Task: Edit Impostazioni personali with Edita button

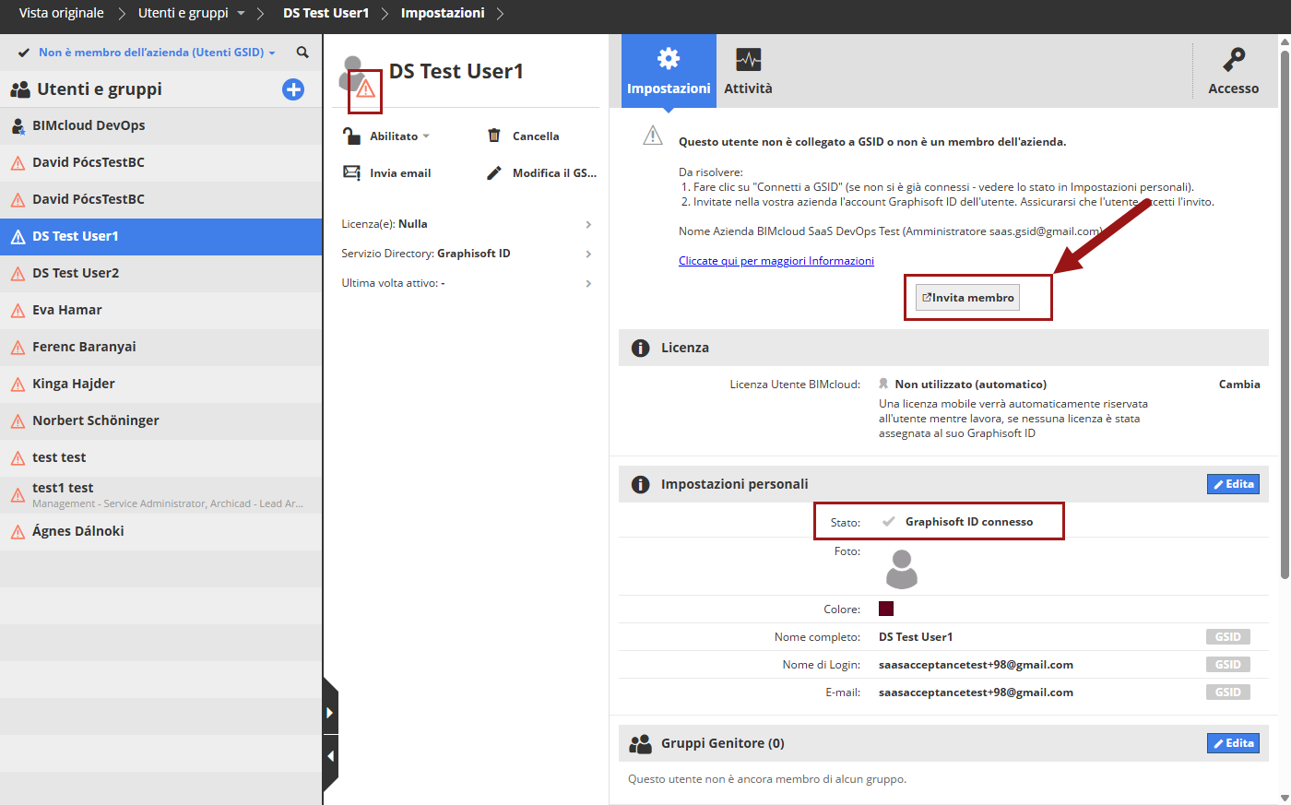Action: 1234,484
